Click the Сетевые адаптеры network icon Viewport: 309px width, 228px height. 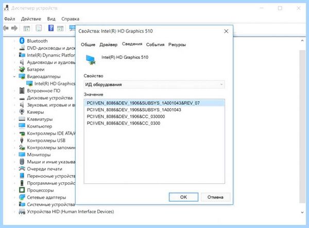pyautogui.click(x=22, y=197)
